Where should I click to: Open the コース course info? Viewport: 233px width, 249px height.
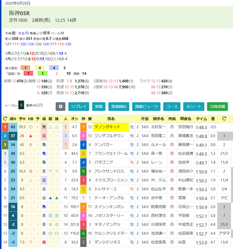point(172,107)
